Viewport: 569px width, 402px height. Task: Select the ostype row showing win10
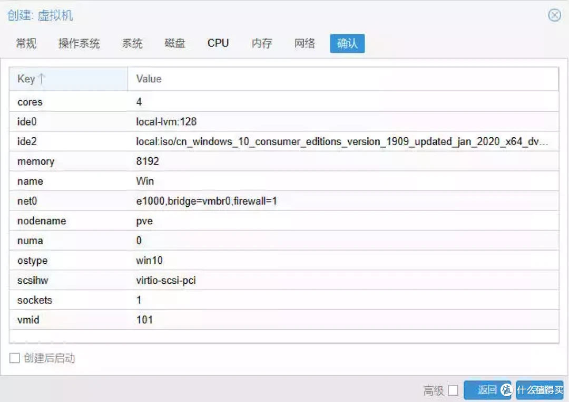pos(158,260)
